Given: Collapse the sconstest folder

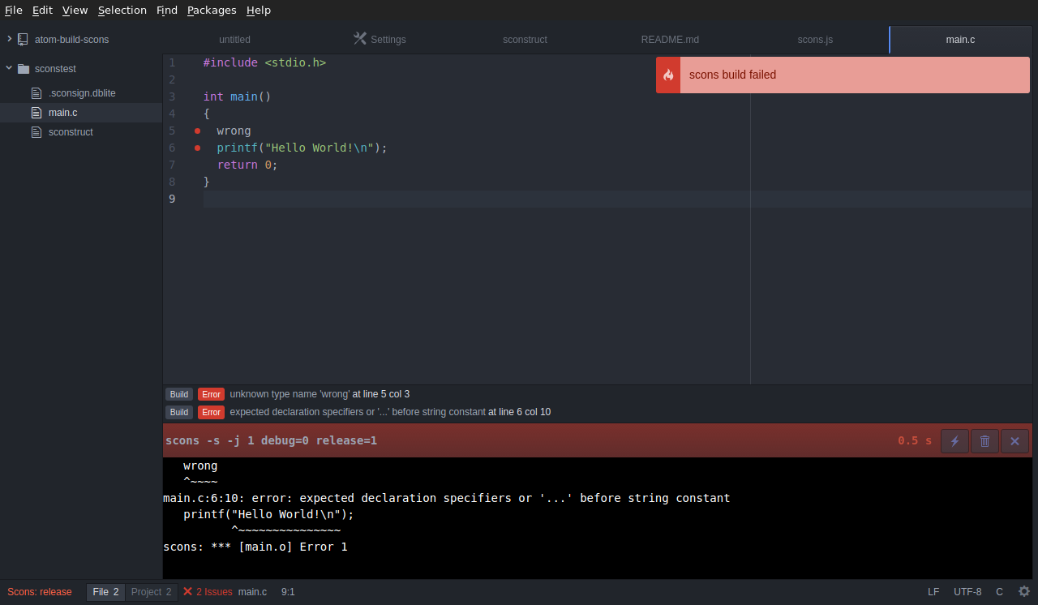Looking at the screenshot, I should pos(9,69).
